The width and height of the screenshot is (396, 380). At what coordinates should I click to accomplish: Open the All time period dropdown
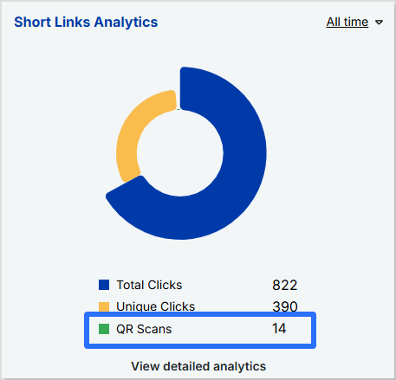(354, 22)
